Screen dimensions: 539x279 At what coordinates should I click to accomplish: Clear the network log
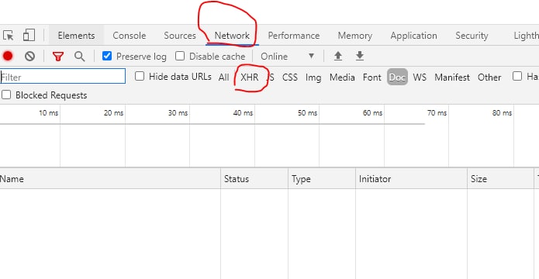point(30,56)
